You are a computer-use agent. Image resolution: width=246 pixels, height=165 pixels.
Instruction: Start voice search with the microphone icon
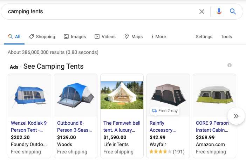219,12
